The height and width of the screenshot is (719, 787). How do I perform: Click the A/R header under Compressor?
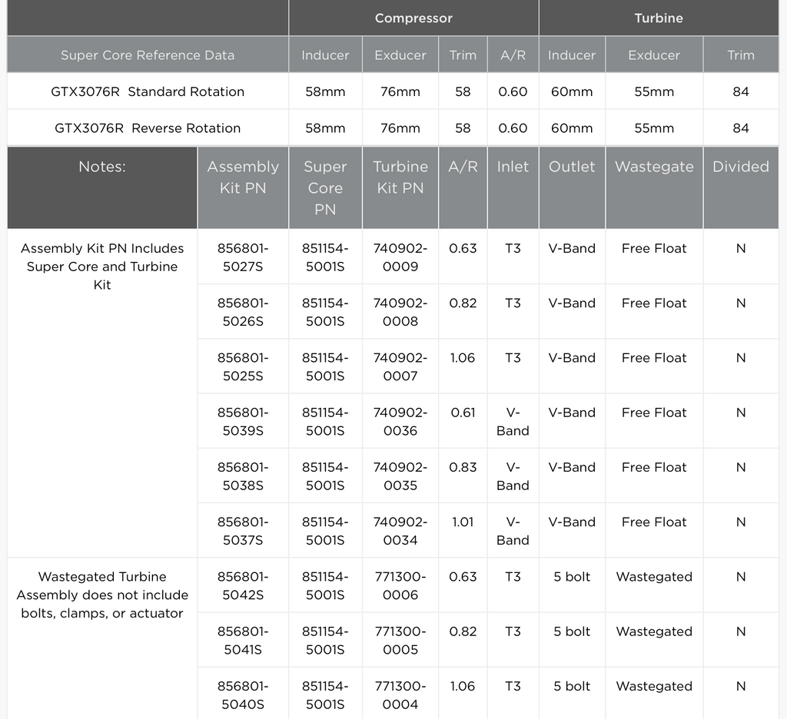(513, 55)
